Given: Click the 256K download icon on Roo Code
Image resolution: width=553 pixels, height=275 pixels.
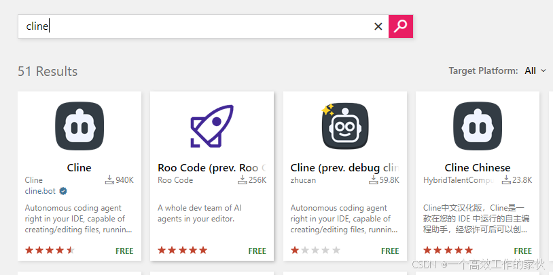Looking at the screenshot, I should [243, 180].
